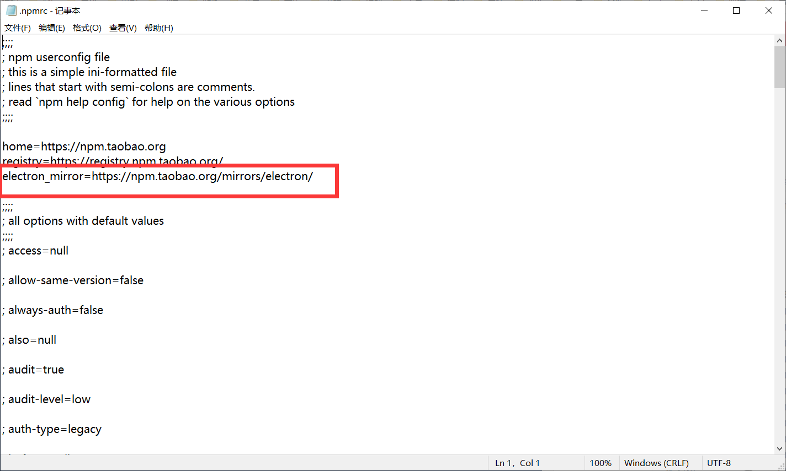
Task: Click the '; auth-type=legacy' line
Action: click(x=52, y=429)
